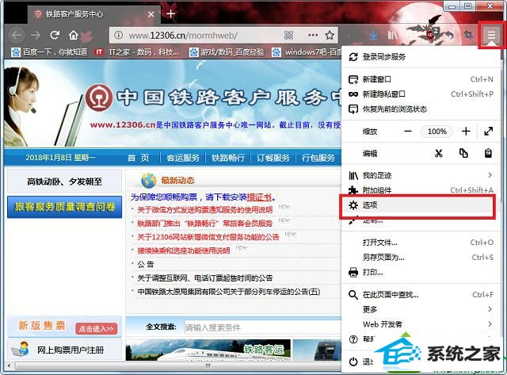This screenshot has width=507, height=375.
Task: Click the paste clipboard icon
Action: (x=488, y=153)
